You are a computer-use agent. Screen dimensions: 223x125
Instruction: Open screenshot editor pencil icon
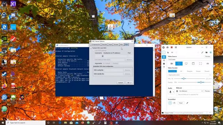(x=187, y=103)
